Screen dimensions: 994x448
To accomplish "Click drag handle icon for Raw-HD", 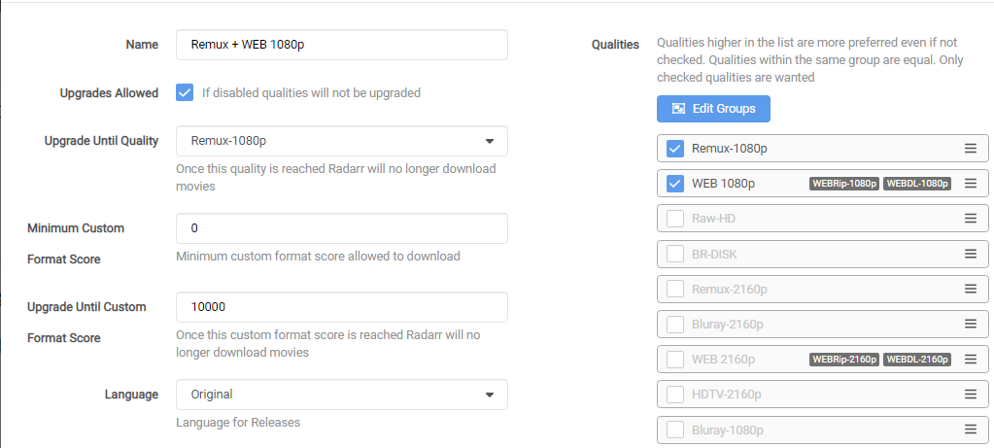I will 970,219.
